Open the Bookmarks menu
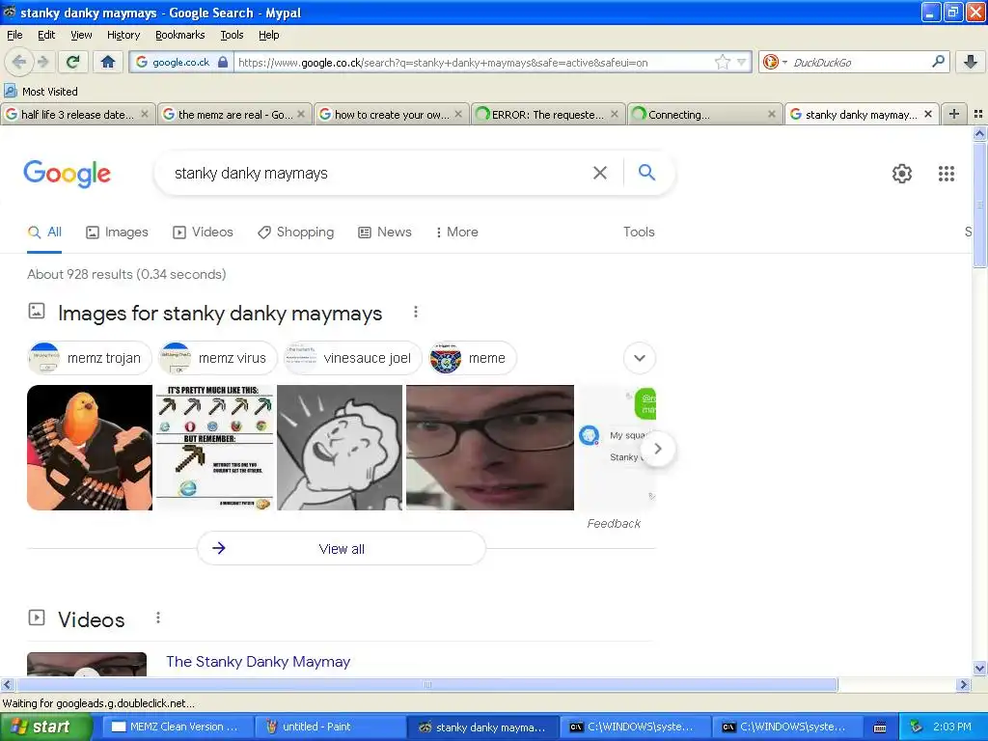 point(179,35)
